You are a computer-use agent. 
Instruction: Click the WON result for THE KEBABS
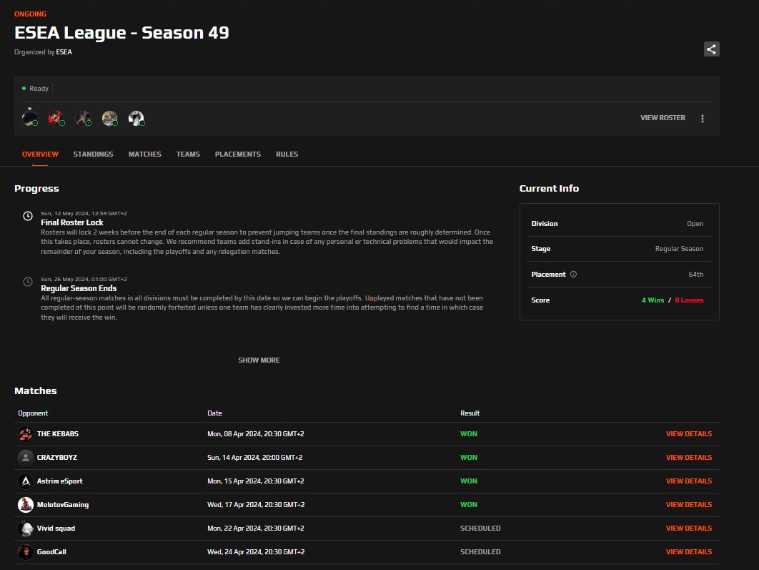pyautogui.click(x=469, y=434)
